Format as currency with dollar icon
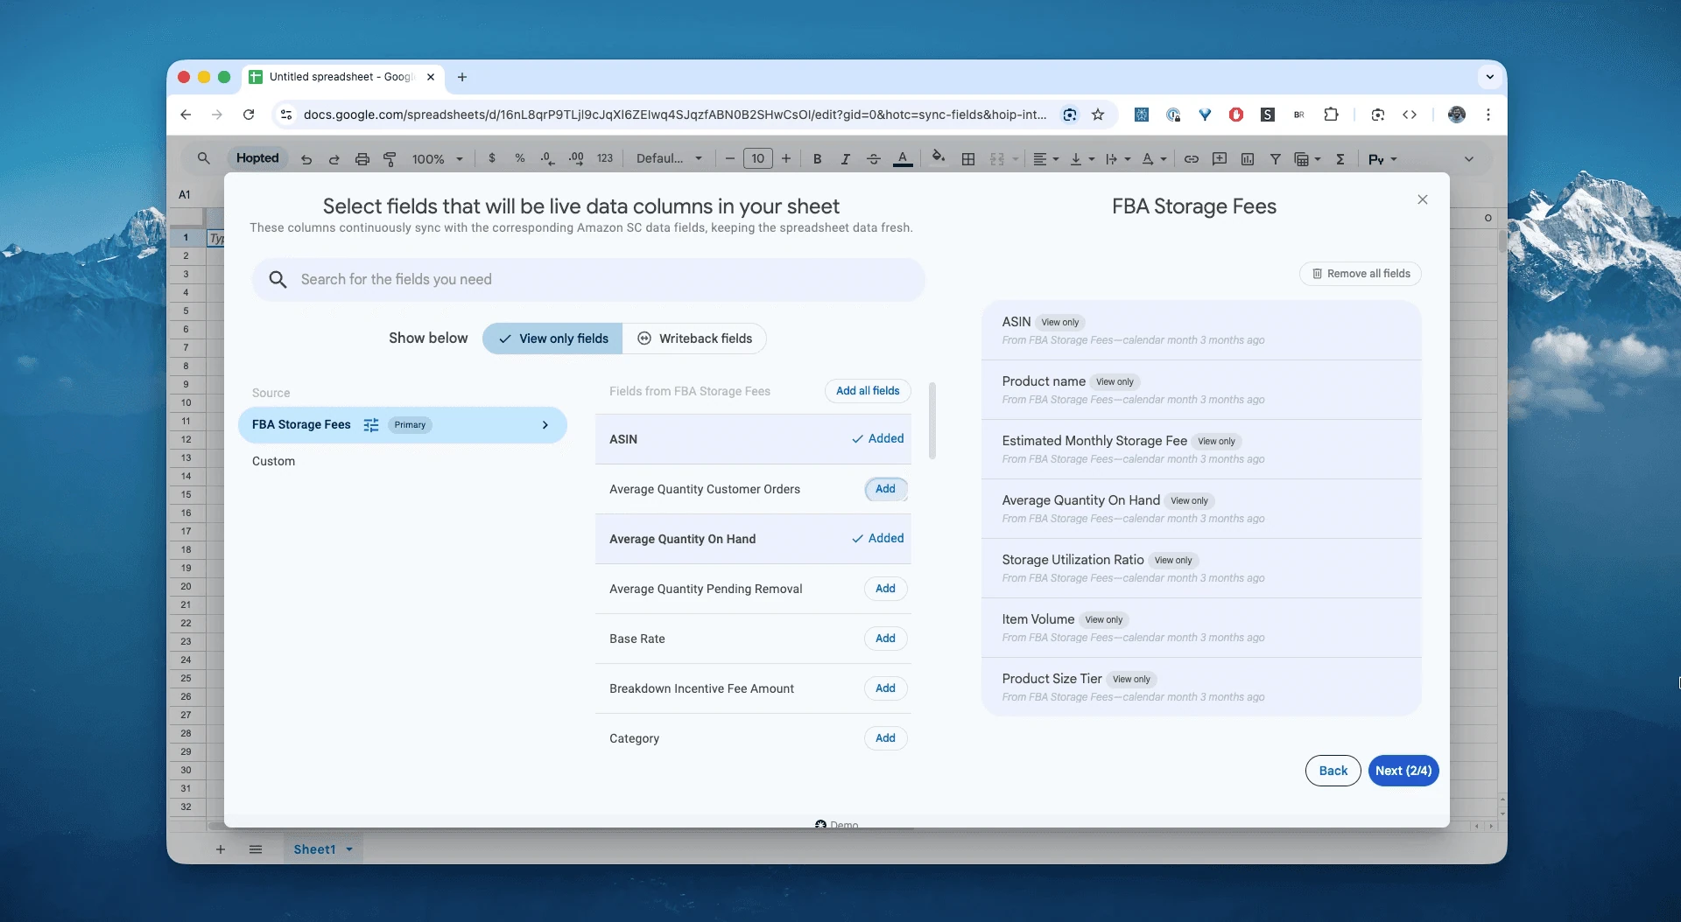1681x922 pixels. (492, 158)
